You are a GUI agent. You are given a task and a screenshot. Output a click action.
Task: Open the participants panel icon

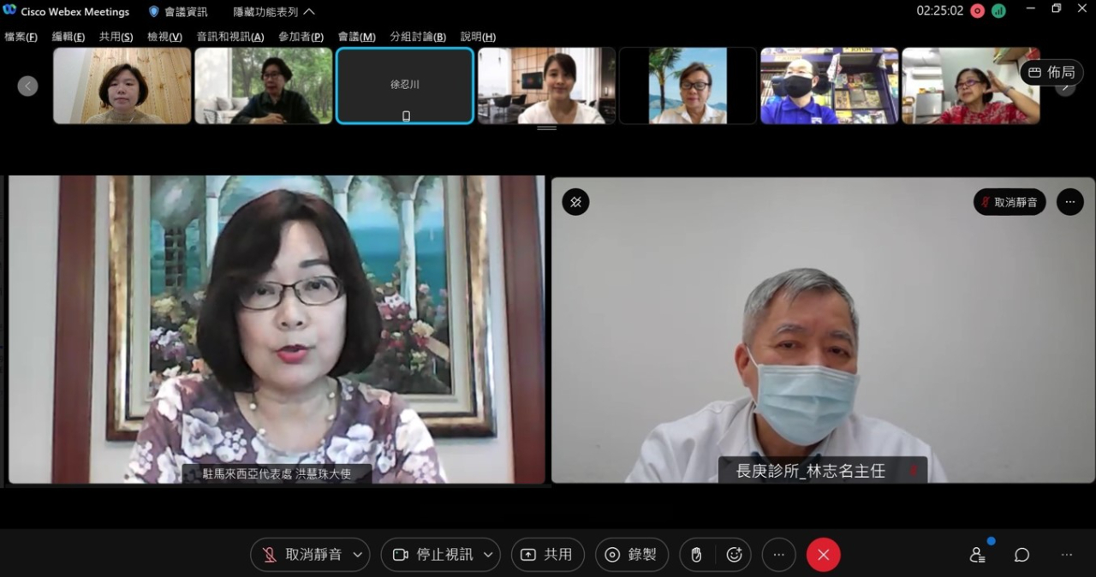[x=977, y=555]
